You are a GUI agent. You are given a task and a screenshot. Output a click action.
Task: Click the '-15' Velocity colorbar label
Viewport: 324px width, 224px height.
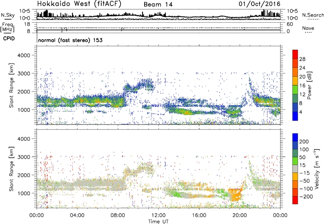(x=305, y=173)
